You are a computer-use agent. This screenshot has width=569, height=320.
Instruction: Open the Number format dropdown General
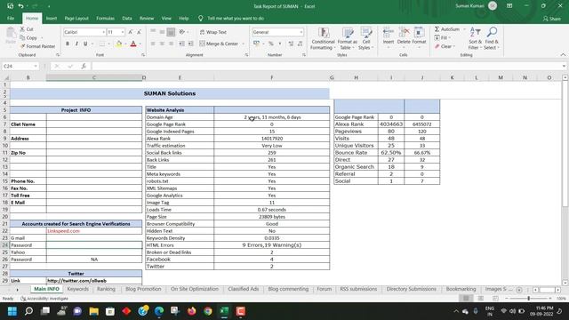[301, 32]
